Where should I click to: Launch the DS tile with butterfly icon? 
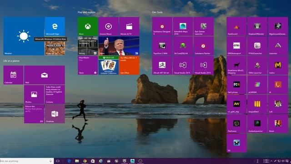[x=236, y=143]
